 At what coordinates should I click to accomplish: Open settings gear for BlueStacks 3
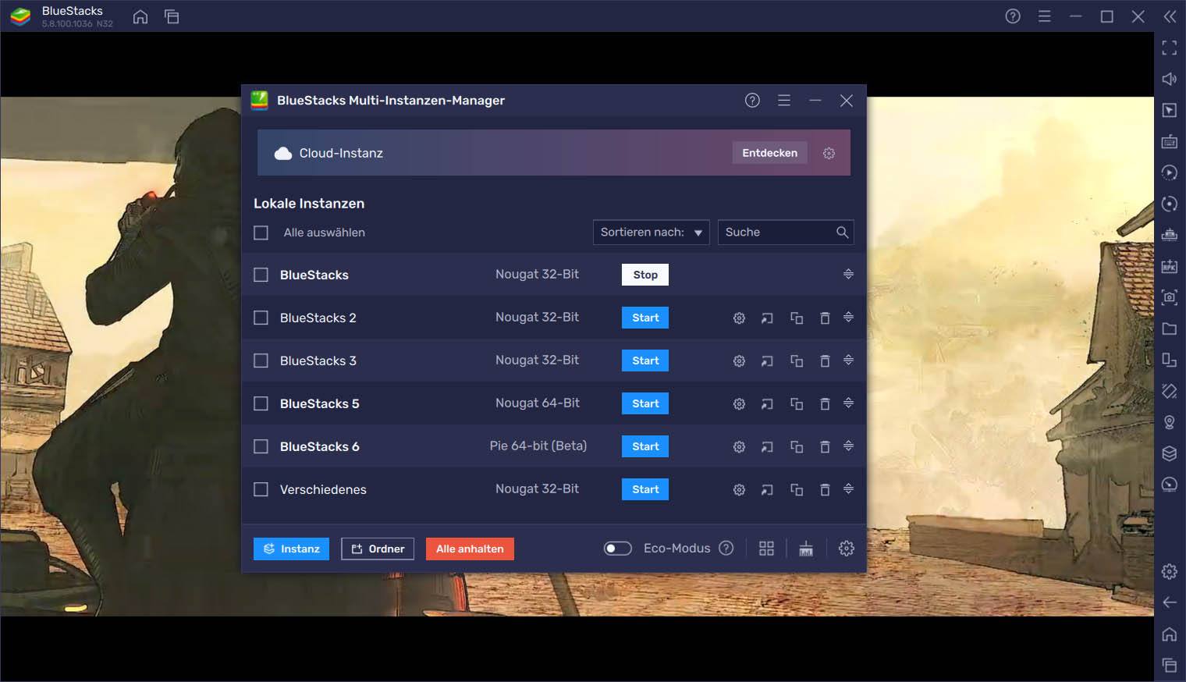coord(739,361)
